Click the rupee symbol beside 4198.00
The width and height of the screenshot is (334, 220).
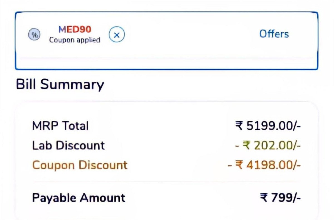coord(239,165)
